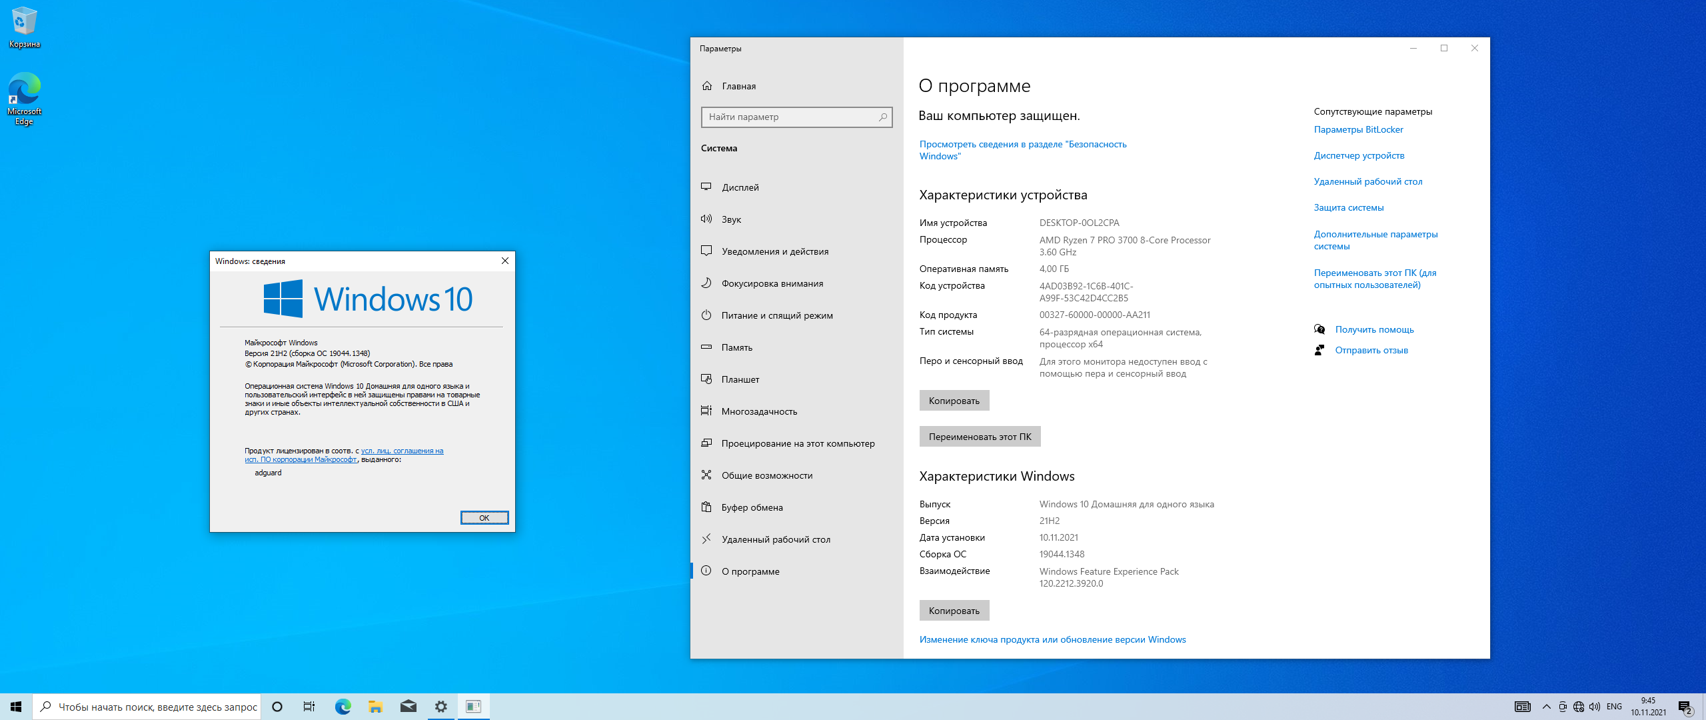This screenshot has height=720, width=1706.
Task: Close the Windows info winver dialog
Action: coord(505,261)
